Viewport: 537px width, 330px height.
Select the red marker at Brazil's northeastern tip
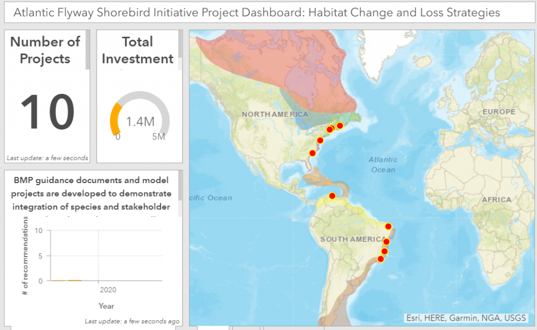pos(389,227)
